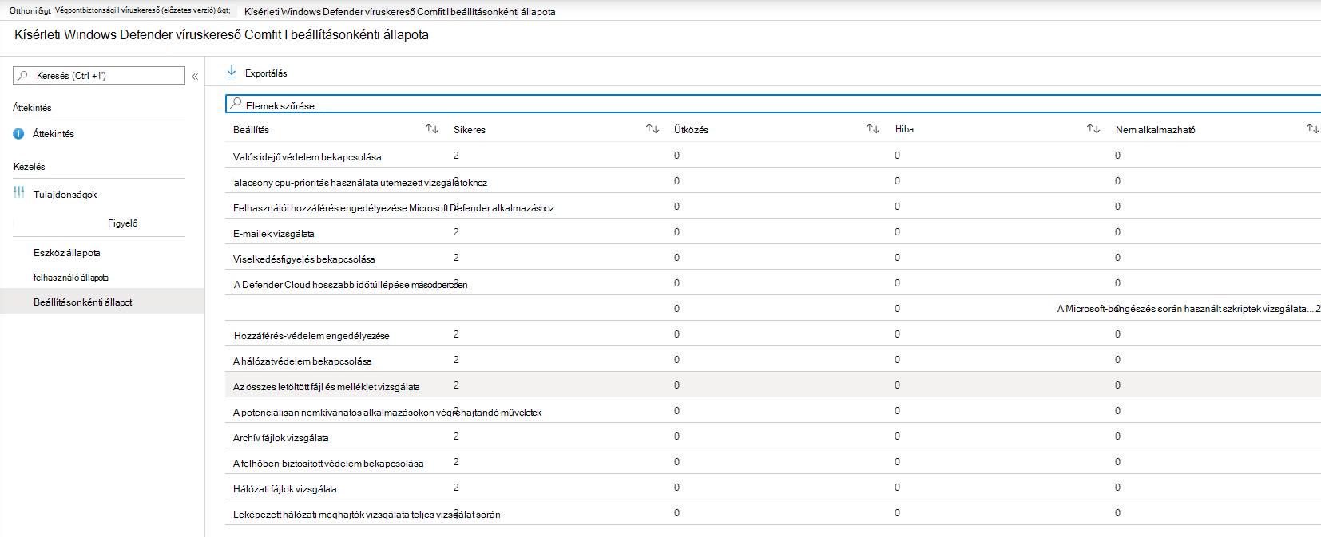
Task: Sort by Beállítás column arrows
Action: point(432,128)
